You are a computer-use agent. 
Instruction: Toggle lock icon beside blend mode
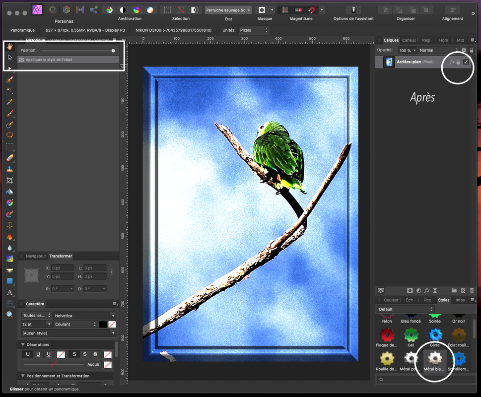pos(472,50)
